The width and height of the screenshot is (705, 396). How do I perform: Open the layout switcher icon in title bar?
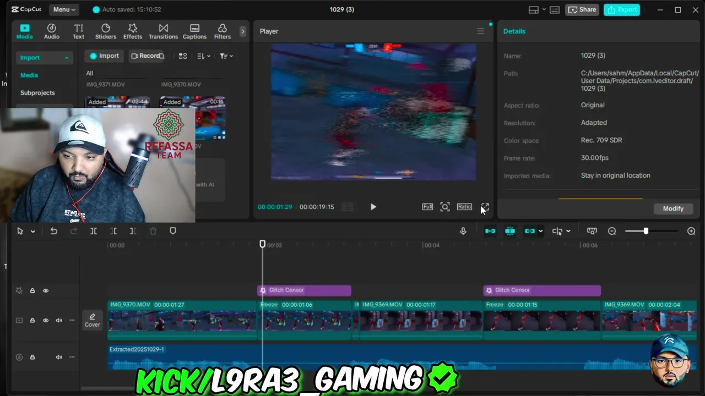pyautogui.click(x=533, y=9)
